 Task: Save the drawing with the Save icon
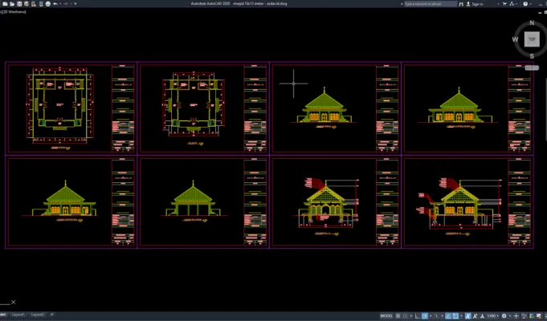click(19, 4)
